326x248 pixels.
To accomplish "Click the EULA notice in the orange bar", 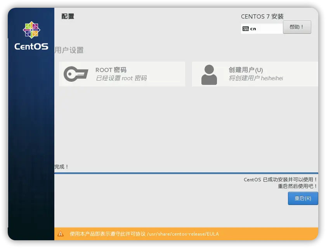I will point(144,234).
